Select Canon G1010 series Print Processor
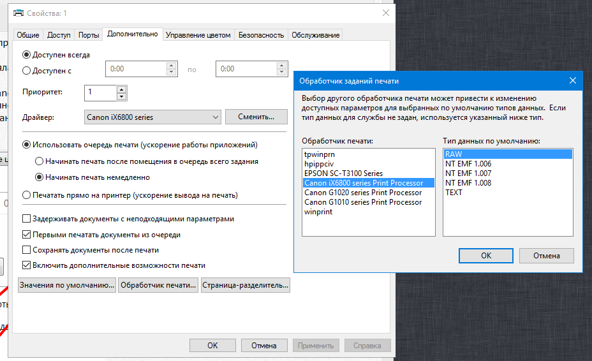 click(369, 202)
